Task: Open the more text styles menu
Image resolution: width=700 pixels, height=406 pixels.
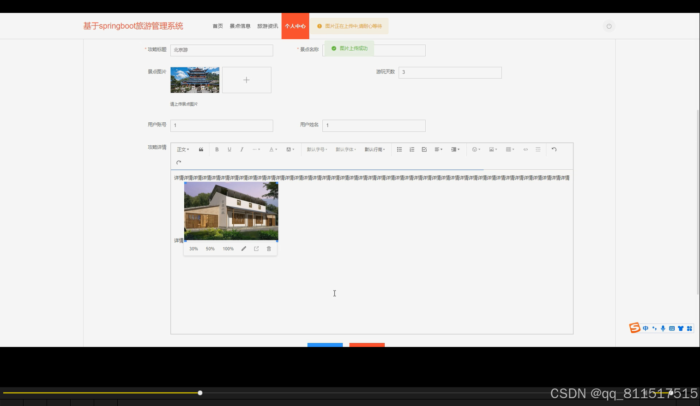Action: pos(256,149)
